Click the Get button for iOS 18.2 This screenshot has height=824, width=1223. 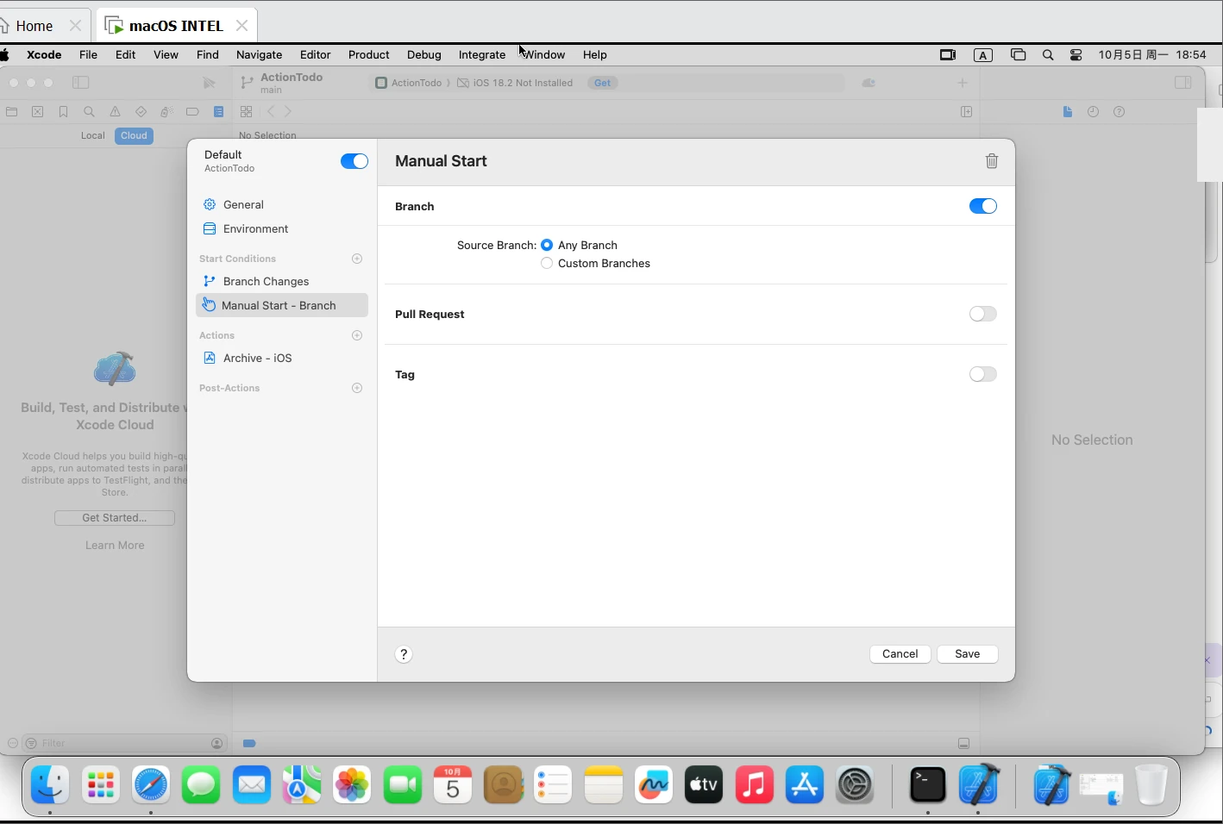click(x=603, y=83)
